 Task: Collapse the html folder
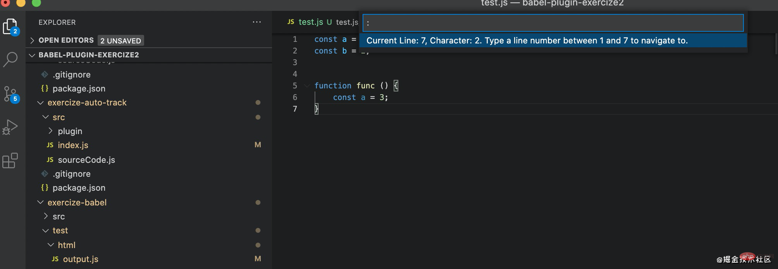(x=51, y=245)
